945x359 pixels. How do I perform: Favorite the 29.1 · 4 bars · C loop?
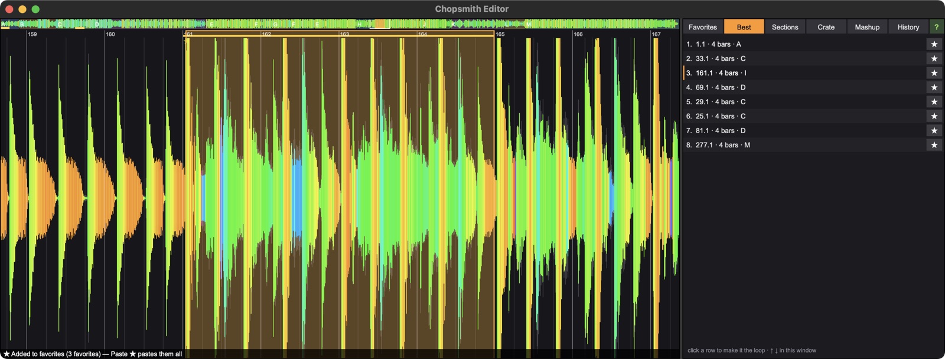(934, 102)
